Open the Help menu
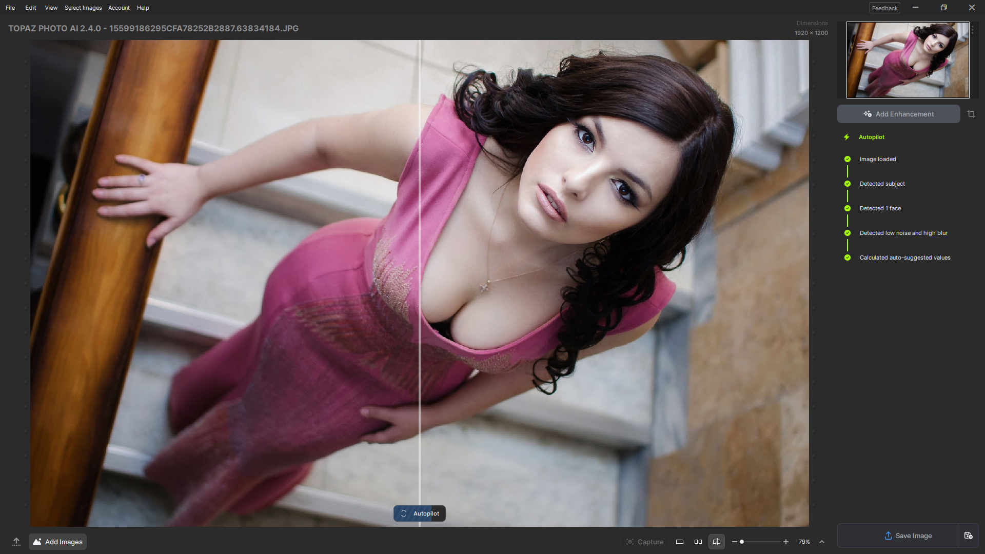Viewport: 985px width, 554px height. [x=143, y=8]
